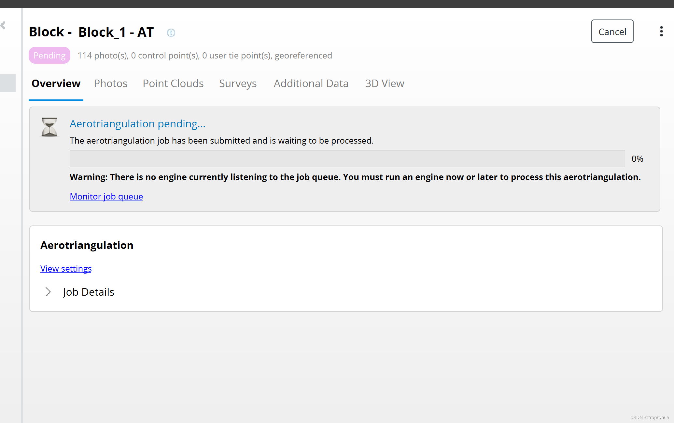Click the aerotriangulation progress bar
The height and width of the screenshot is (423, 674).
[347, 159]
